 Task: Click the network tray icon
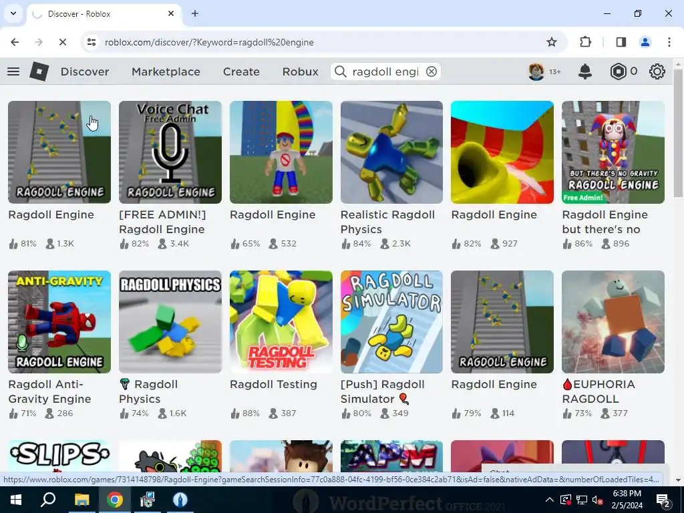pyautogui.click(x=582, y=500)
